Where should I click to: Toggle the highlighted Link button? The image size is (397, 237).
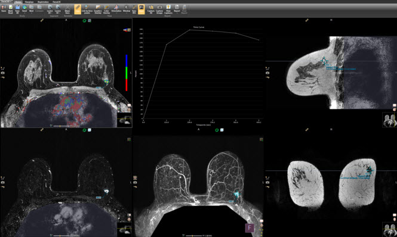(78, 9)
